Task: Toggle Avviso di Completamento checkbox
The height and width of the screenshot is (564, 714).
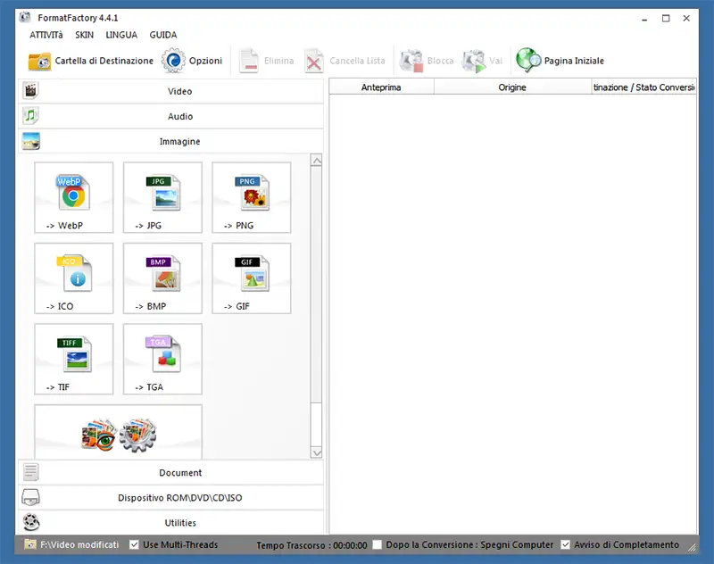Action: [565, 544]
